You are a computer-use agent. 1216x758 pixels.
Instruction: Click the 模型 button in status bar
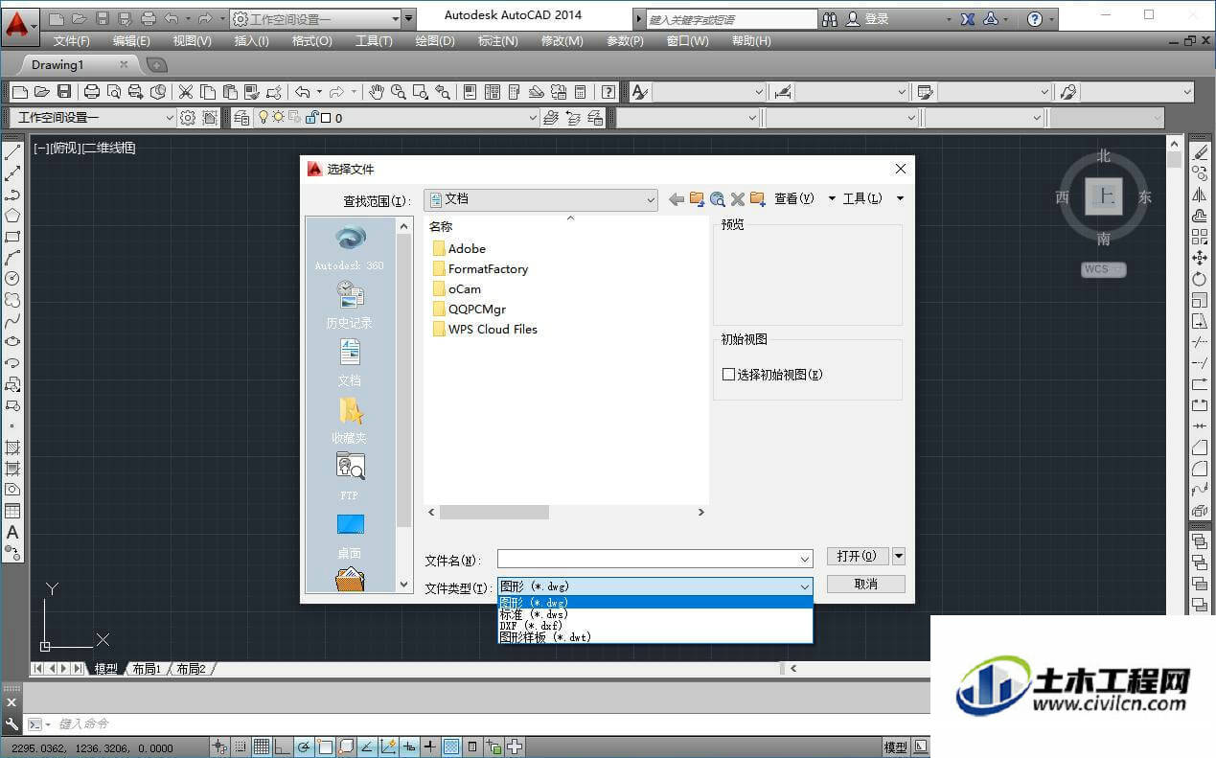point(895,747)
